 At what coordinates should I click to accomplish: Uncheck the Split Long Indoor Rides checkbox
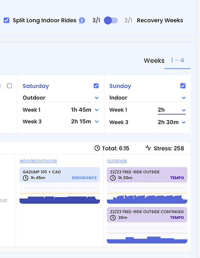click(x=7, y=20)
